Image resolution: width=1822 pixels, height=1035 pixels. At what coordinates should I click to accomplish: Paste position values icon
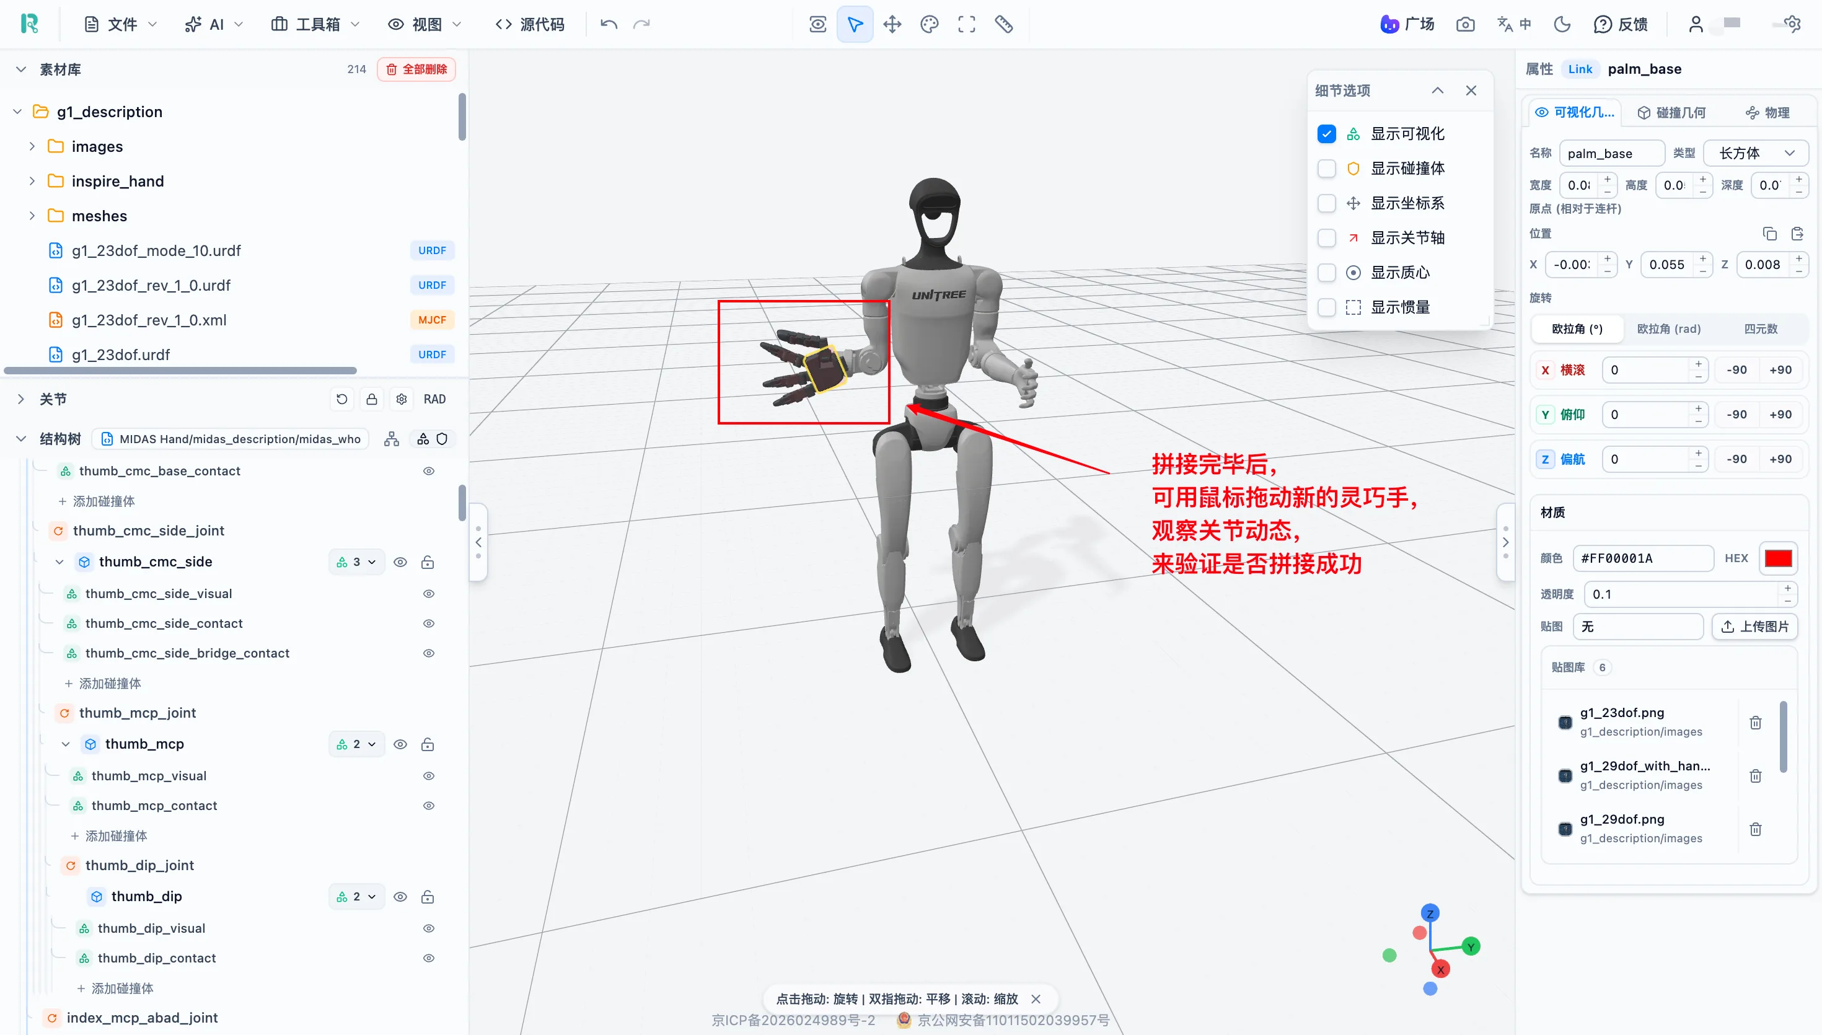point(1797,234)
